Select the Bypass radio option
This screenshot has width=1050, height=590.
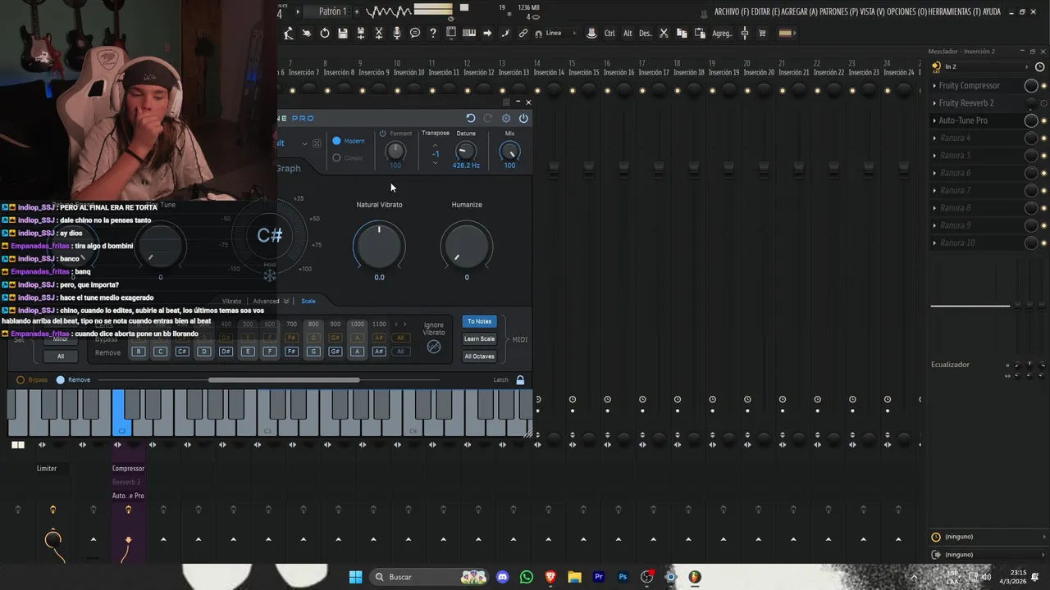pos(21,380)
